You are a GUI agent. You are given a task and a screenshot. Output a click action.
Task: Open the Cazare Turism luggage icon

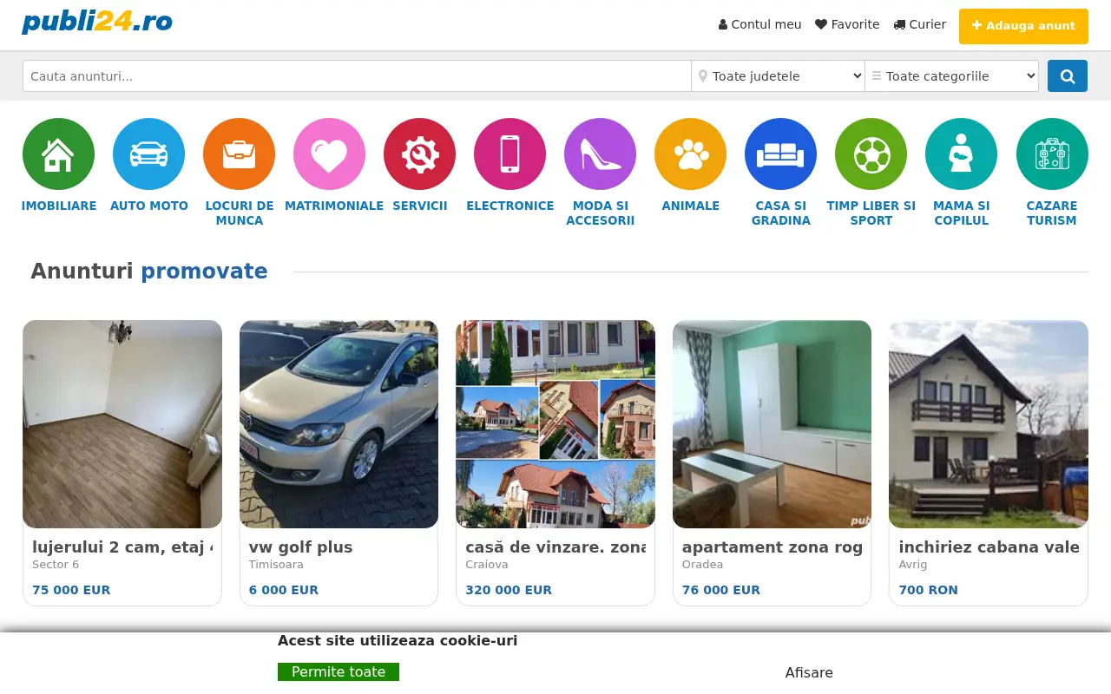pos(1052,154)
